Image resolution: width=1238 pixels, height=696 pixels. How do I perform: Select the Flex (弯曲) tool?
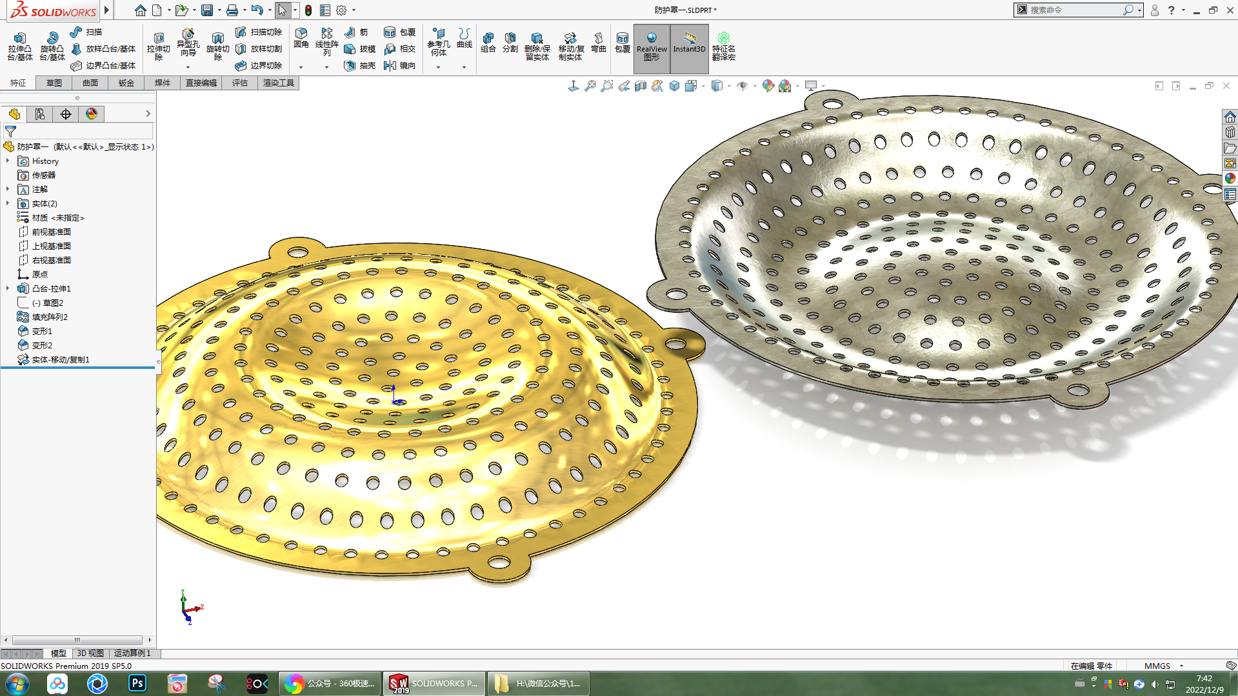[x=599, y=42]
